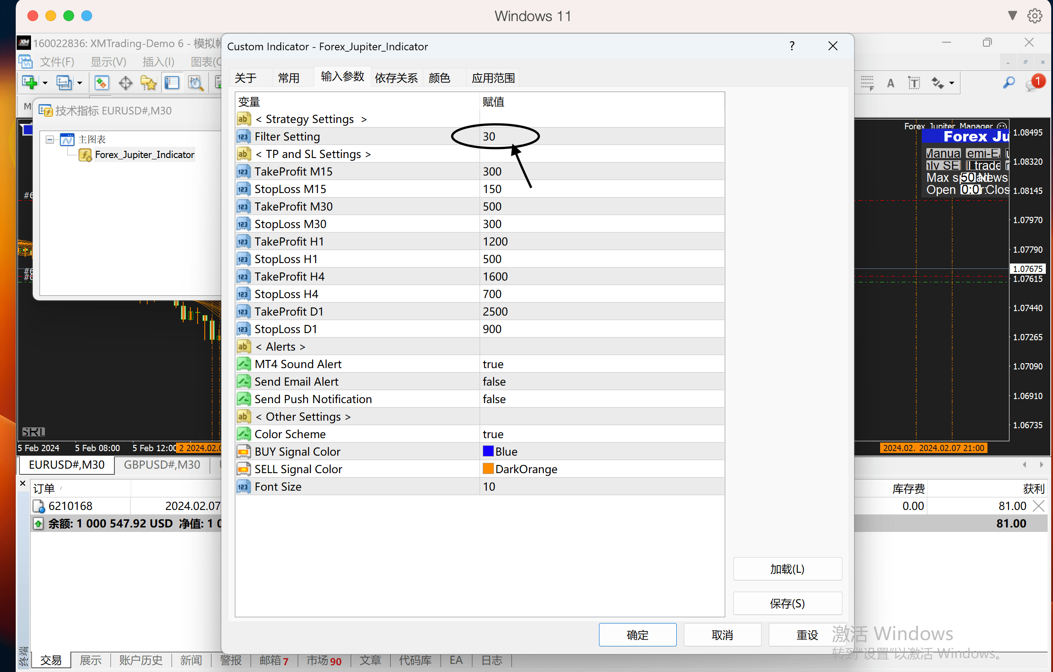Open the 颜色 tab
The height and width of the screenshot is (672, 1053).
440,78
